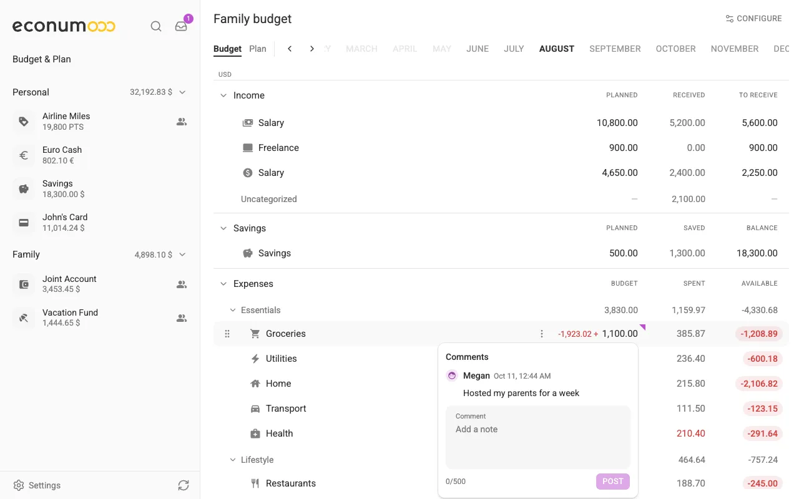Click Transport available amount -123.15

(x=763, y=409)
